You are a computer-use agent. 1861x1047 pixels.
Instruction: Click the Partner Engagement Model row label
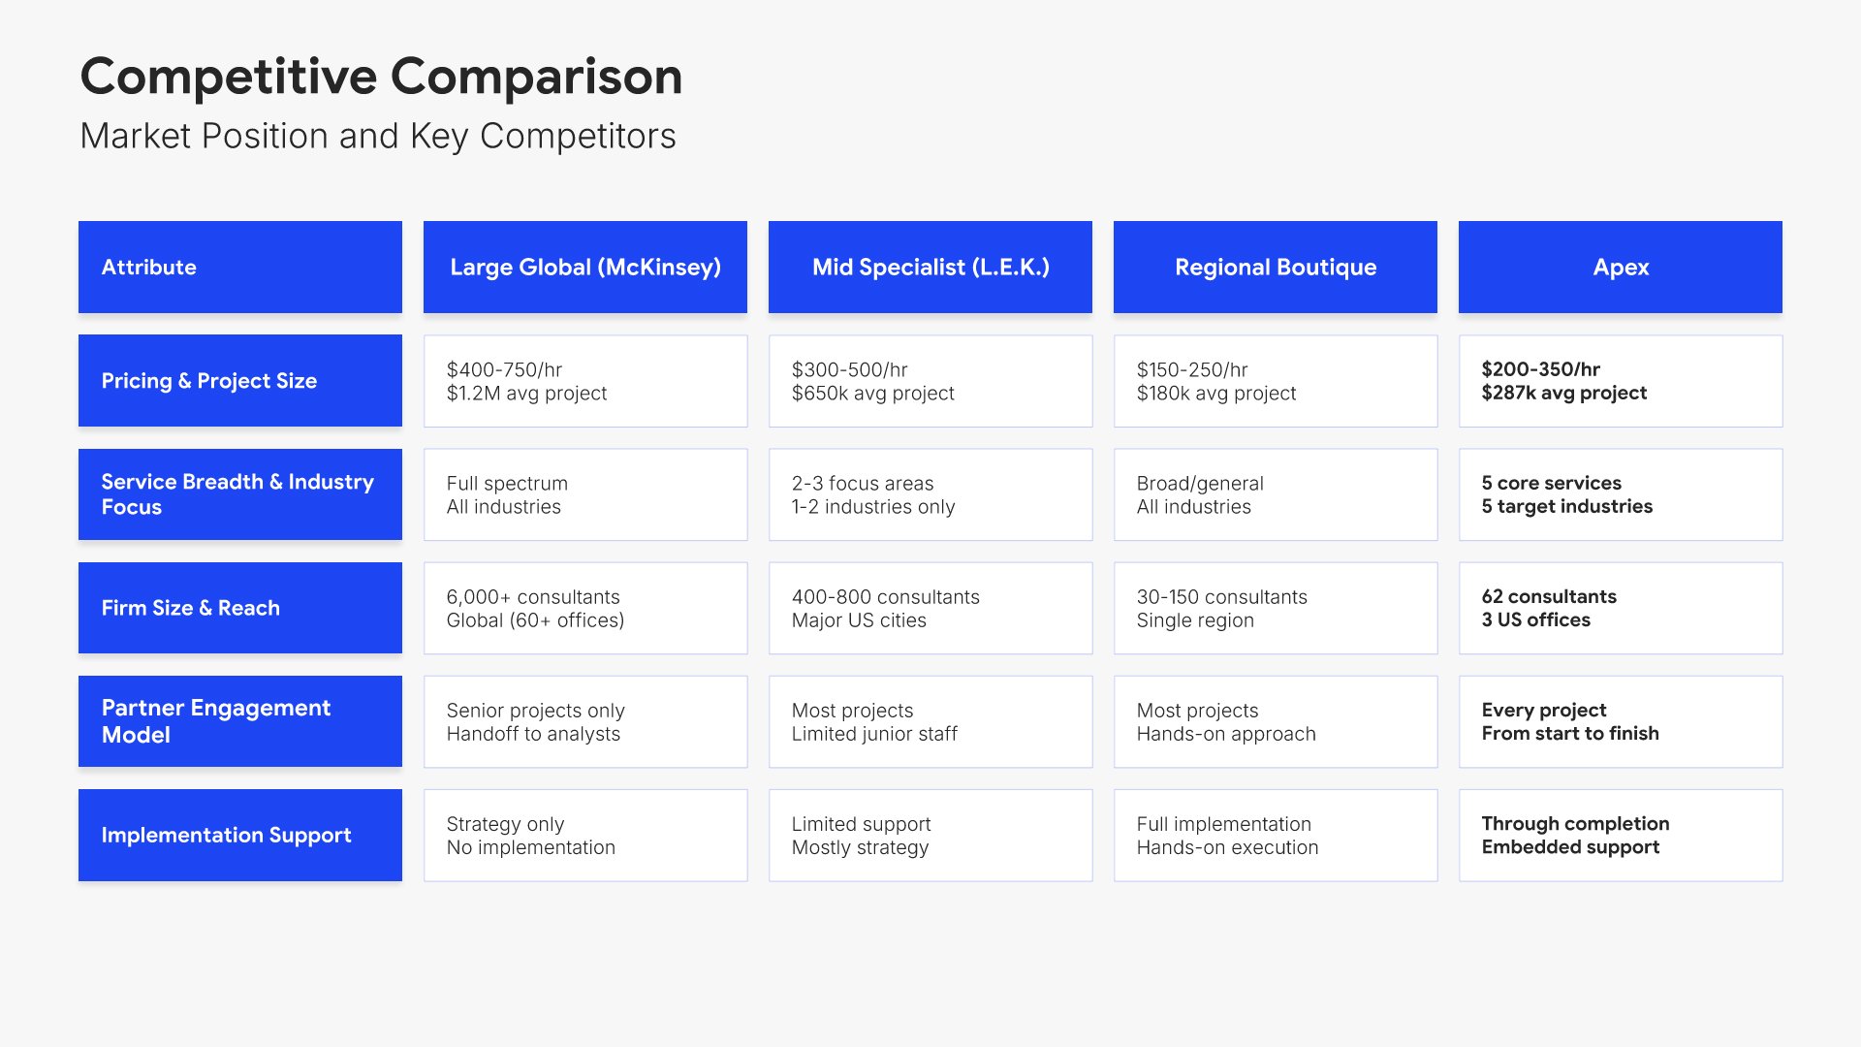[x=239, y=721]
